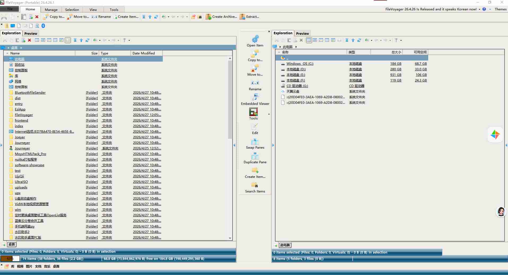Screen dimensions: 508x275
Task: Click the Bluetooth icon in the quick bar
Action: pyautogui.click(x=43, y=26)
